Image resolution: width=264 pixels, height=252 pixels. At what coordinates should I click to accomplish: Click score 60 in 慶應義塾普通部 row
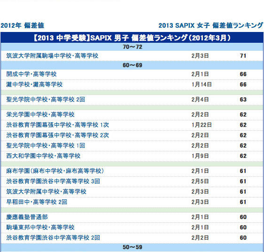(243, 217)
